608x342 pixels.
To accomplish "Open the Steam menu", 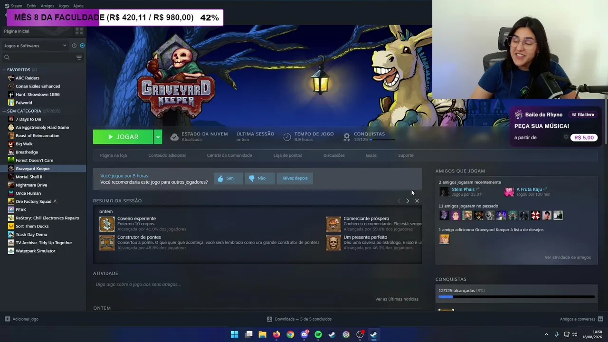I will [13, 6].
